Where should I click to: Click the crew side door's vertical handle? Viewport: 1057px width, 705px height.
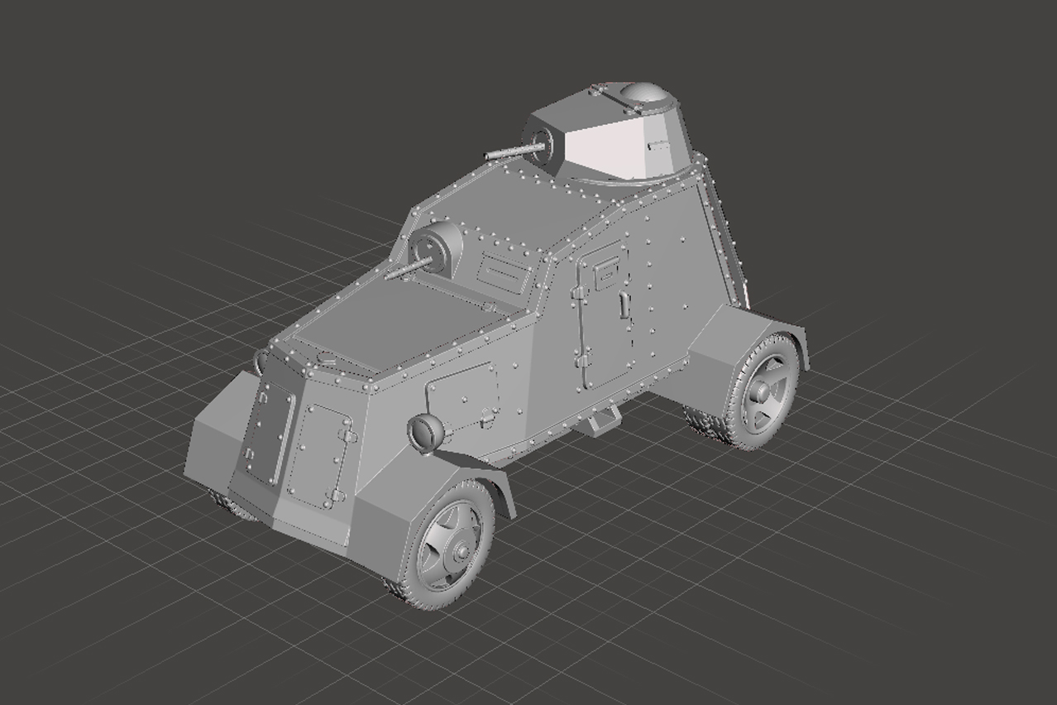(619, 303)
